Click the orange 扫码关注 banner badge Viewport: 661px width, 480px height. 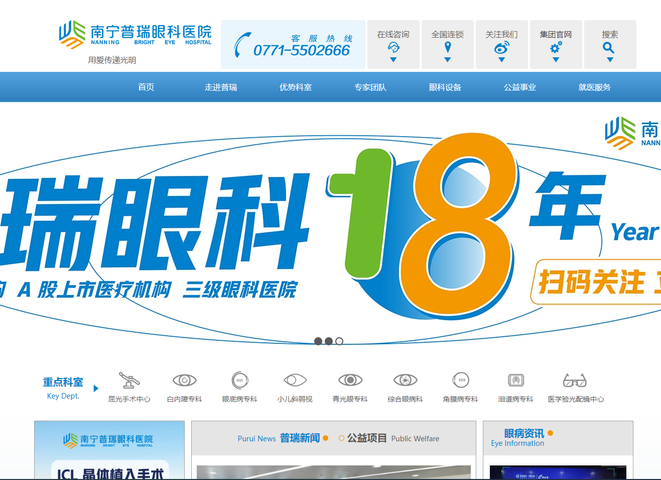pyautogui.click(x=597, y=282)
